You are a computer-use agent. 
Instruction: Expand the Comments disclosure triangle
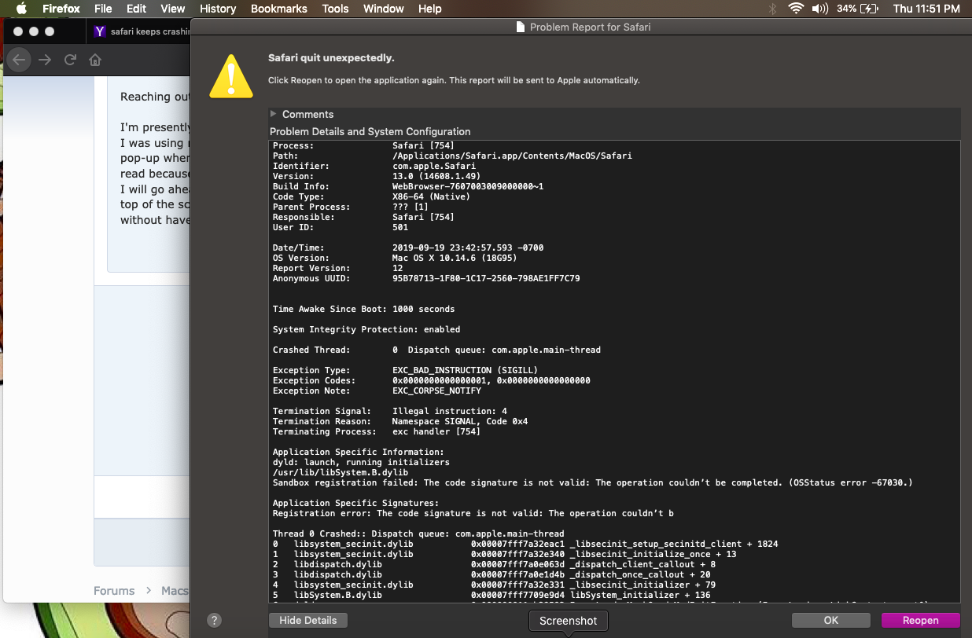[x=274, y=114]
